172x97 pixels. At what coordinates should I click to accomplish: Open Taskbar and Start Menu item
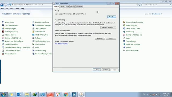pos(11,51)
